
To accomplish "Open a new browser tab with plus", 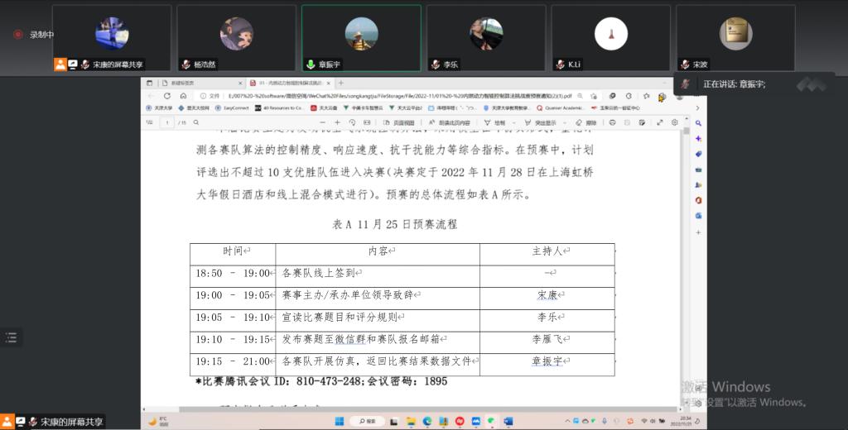I will click(x=341, y=83).
